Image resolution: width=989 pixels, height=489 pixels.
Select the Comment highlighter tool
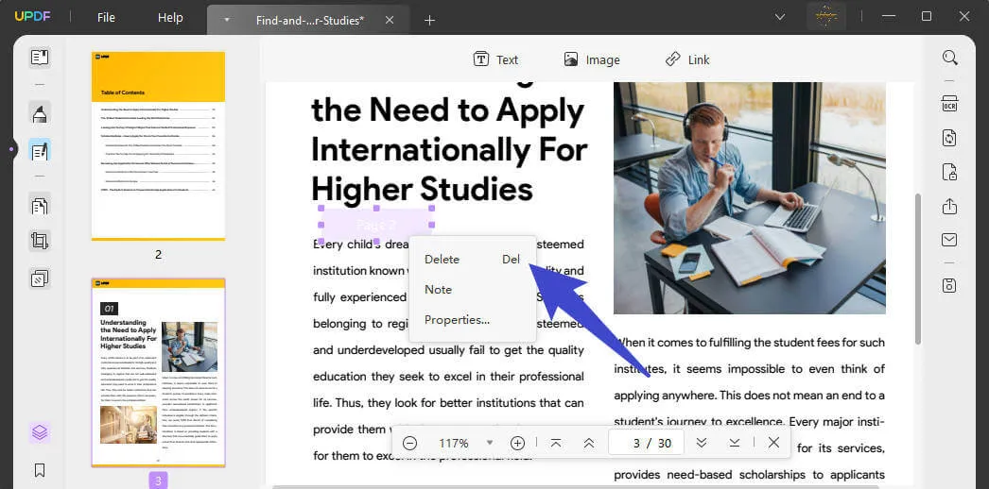click(39, 115)
